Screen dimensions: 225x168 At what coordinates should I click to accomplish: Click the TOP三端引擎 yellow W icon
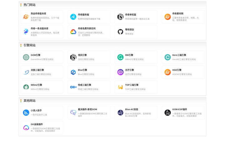[120, 87]
